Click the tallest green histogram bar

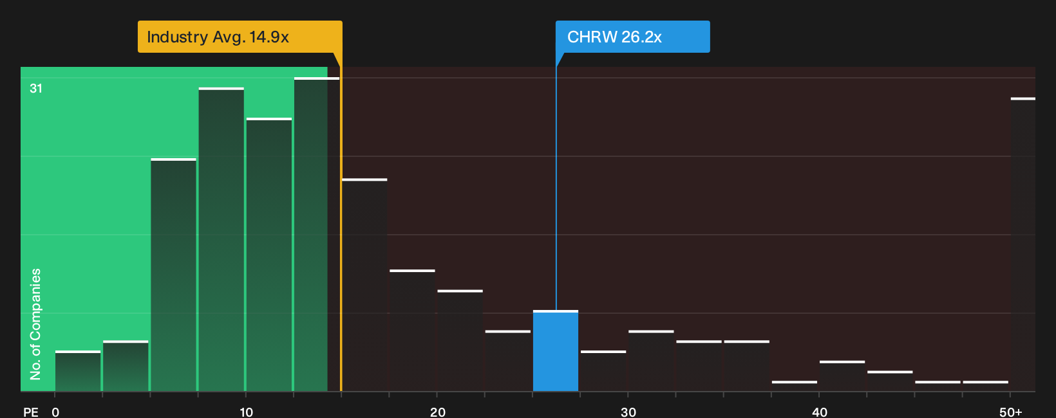pos(317,234)
